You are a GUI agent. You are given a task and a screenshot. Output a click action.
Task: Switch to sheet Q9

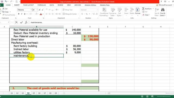[56, 93]
